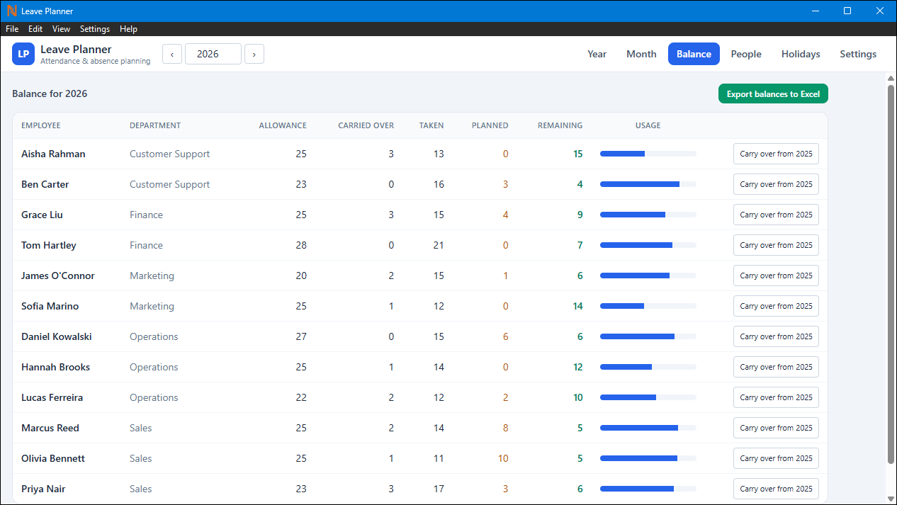Click Olivia Bennett's usage bar

coord(648,458)
